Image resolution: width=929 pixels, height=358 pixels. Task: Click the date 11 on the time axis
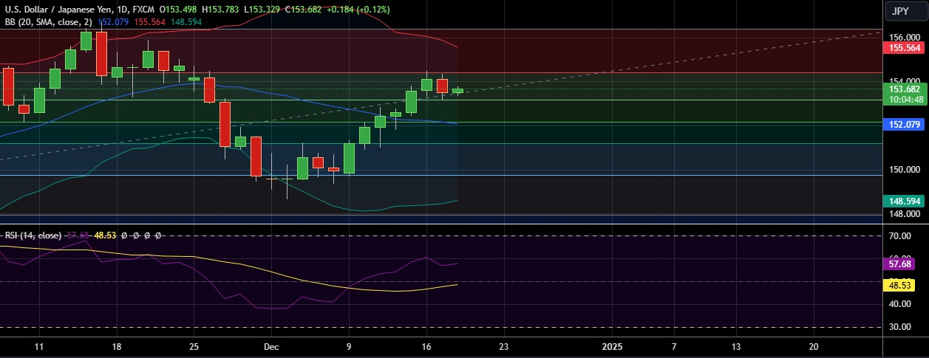(x=39, y=346)
